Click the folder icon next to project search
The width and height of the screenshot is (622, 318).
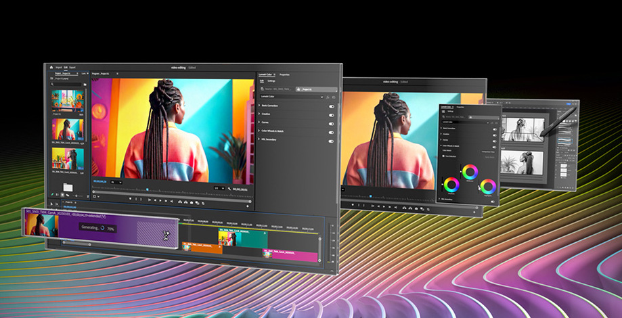click(85, 85)
